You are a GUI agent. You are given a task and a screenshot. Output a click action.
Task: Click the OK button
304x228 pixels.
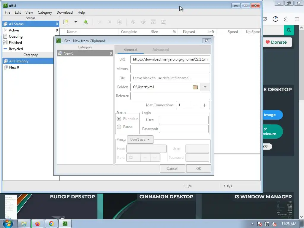(x=199, y=169)
